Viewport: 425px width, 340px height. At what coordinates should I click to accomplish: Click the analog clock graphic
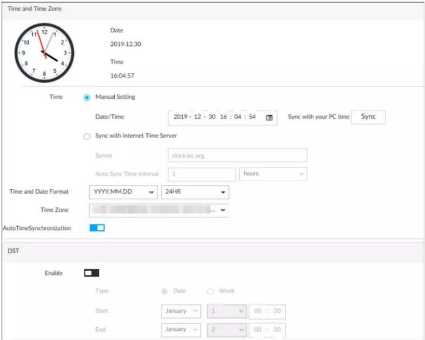44,53
